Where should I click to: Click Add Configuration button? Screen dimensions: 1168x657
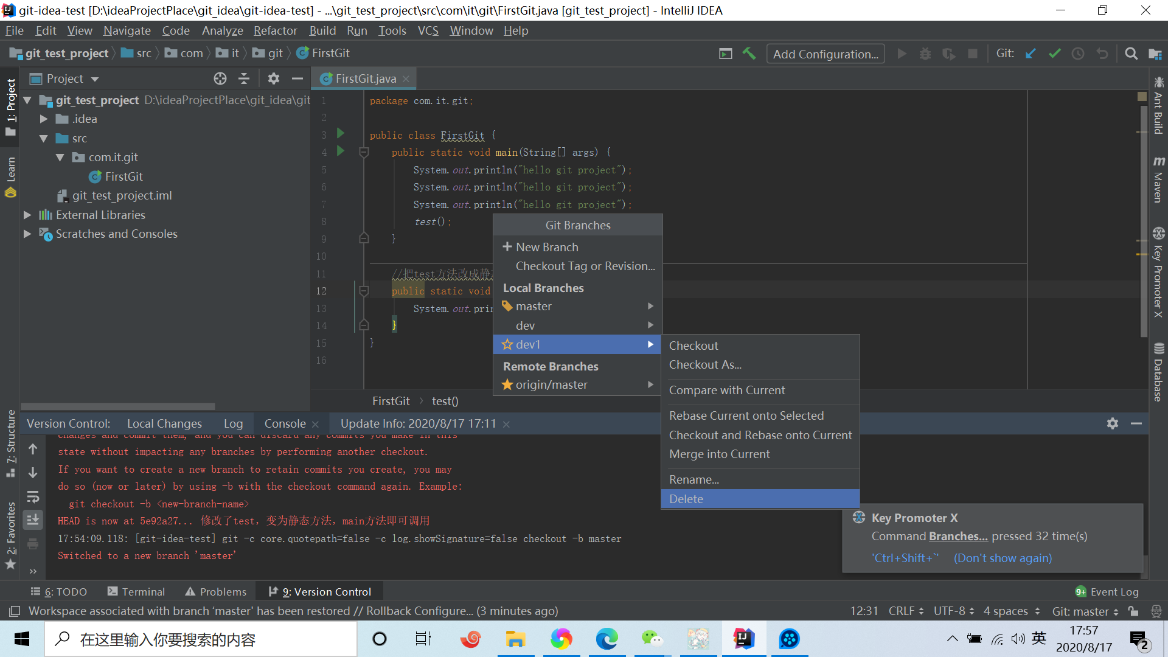click(x=826, y=54)
